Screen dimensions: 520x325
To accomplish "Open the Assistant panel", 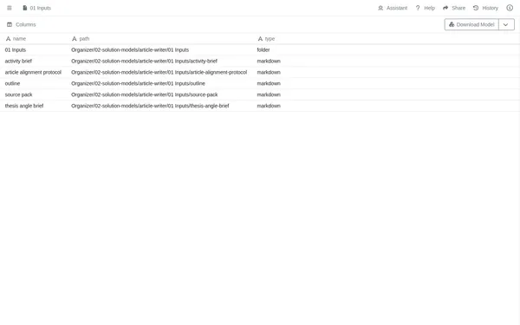I will (393, 8).
